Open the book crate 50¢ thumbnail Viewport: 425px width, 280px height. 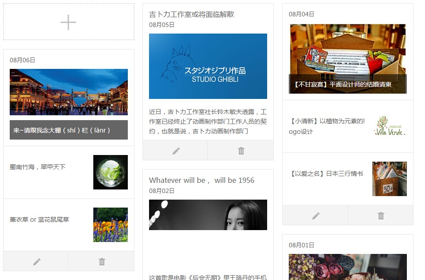(390, 179)
